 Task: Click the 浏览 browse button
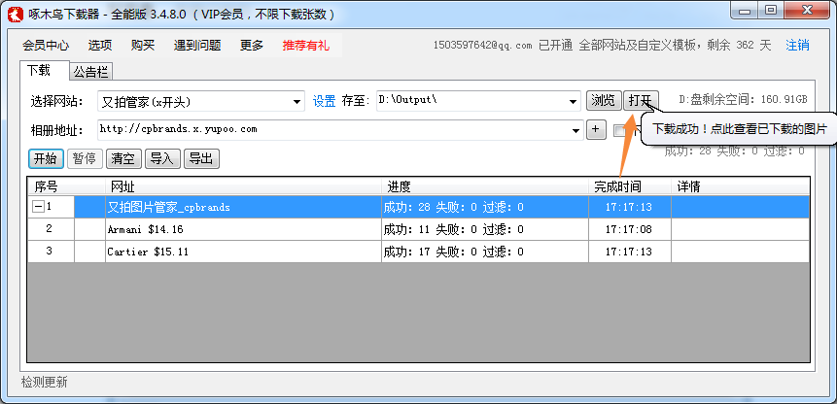coord(604,100)
